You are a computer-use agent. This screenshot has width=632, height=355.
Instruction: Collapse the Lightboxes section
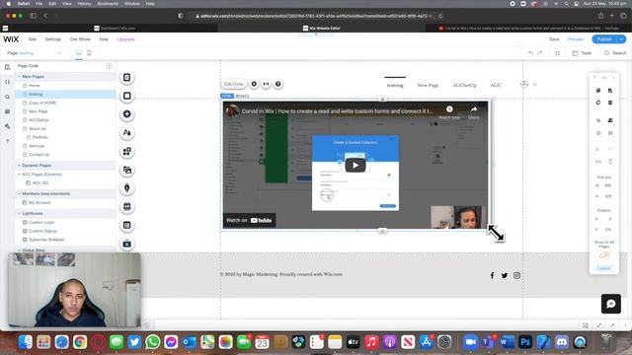click(19, 213)
